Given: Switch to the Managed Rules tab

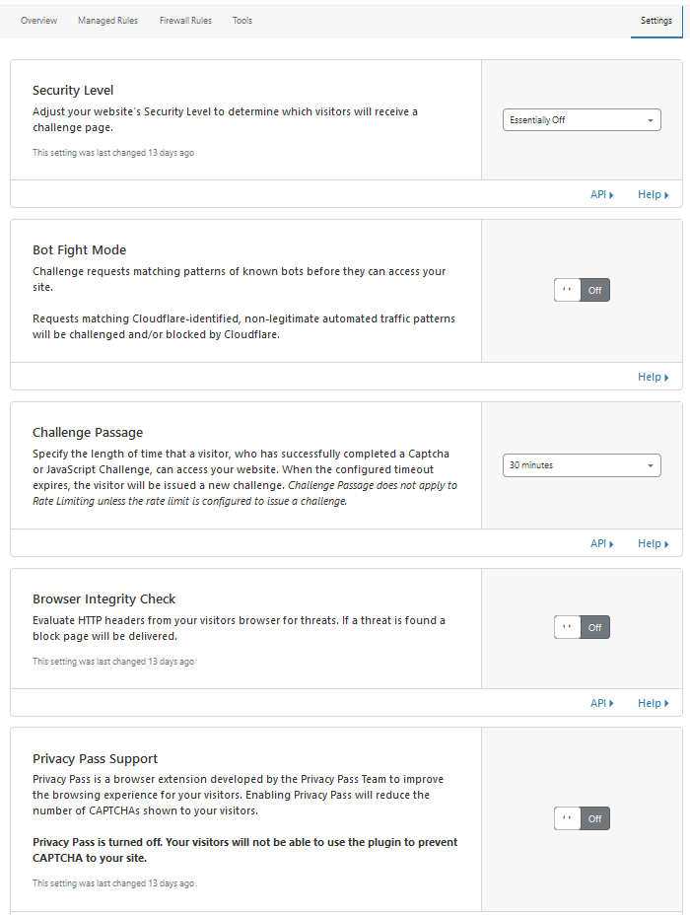Looking at the screenshot, I should 107,21.
